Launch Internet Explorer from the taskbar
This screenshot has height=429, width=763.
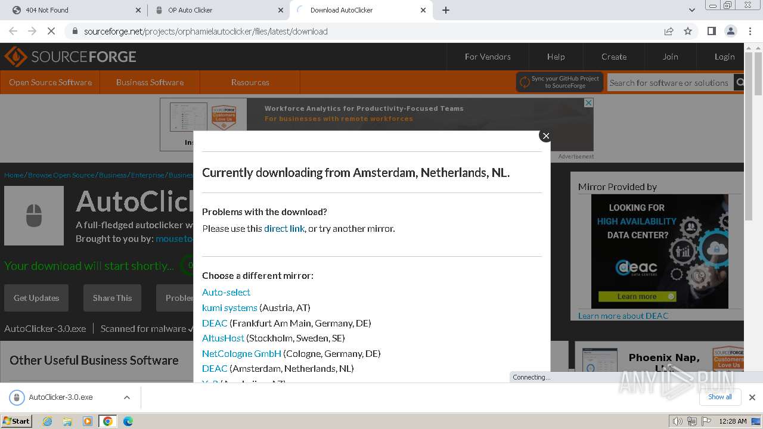click(x=48, y=421)
